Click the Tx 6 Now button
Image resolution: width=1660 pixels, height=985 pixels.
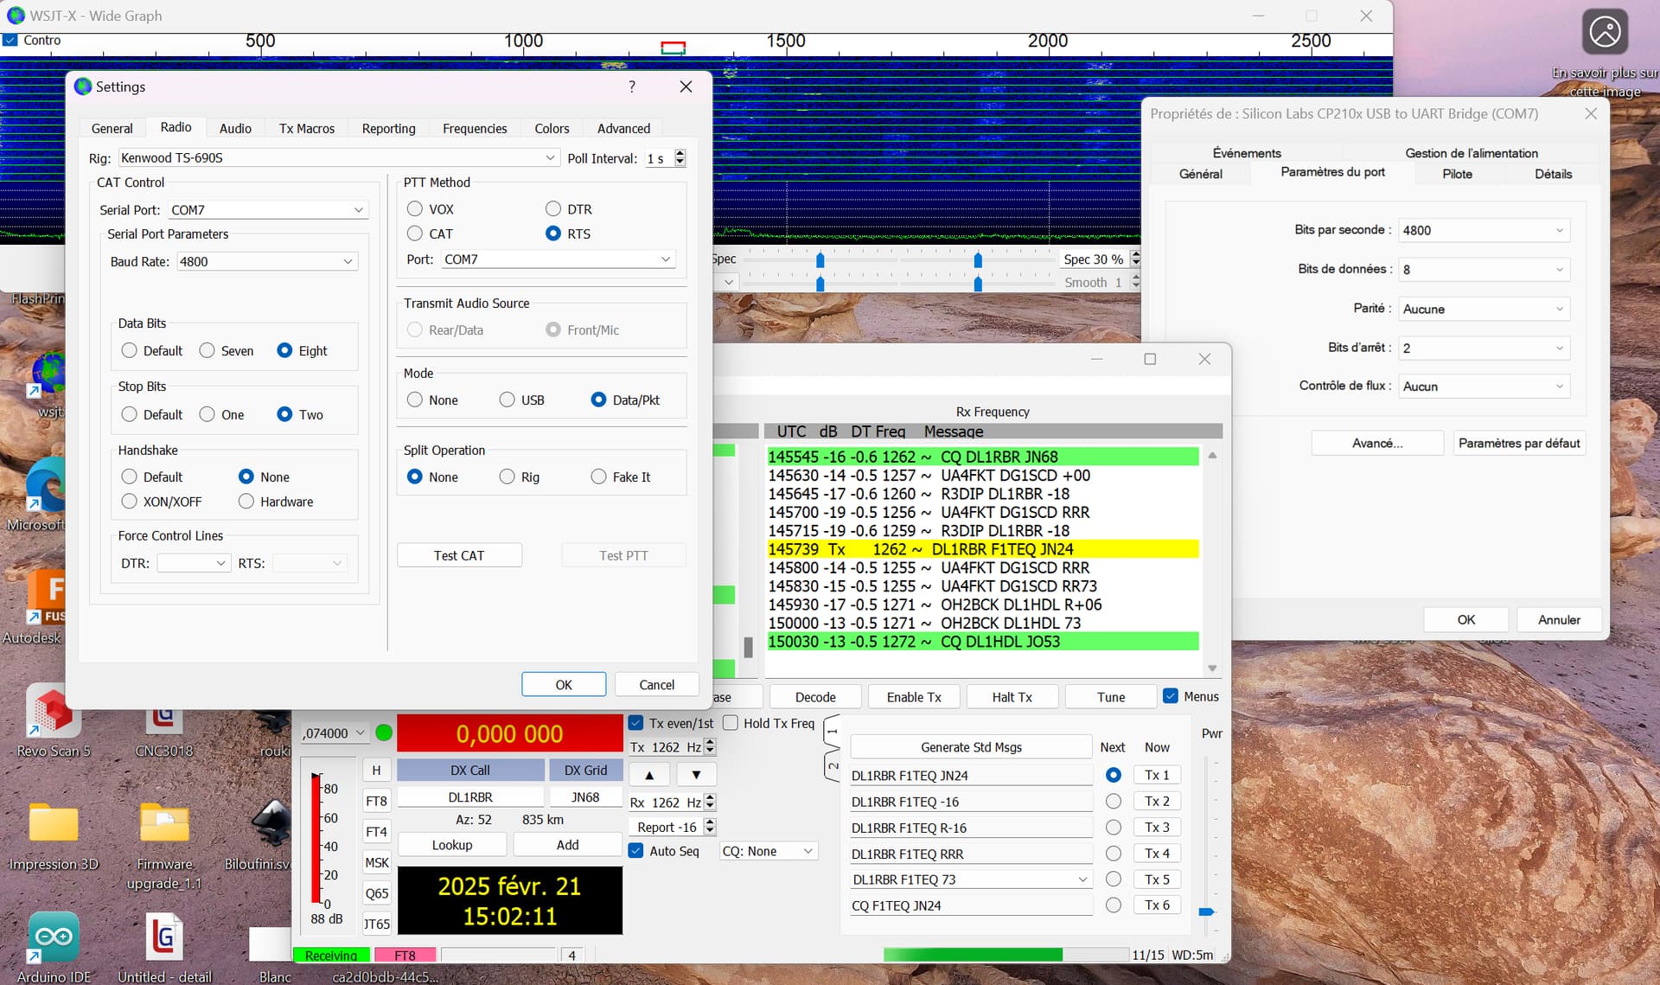[x=1157, y=905]
